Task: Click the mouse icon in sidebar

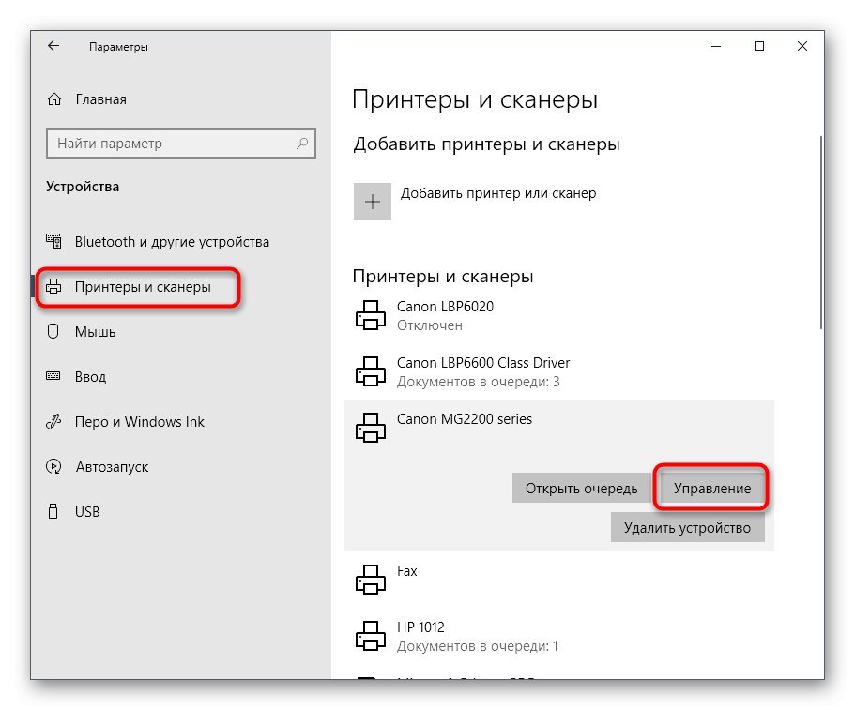Action: coord(54,332)
